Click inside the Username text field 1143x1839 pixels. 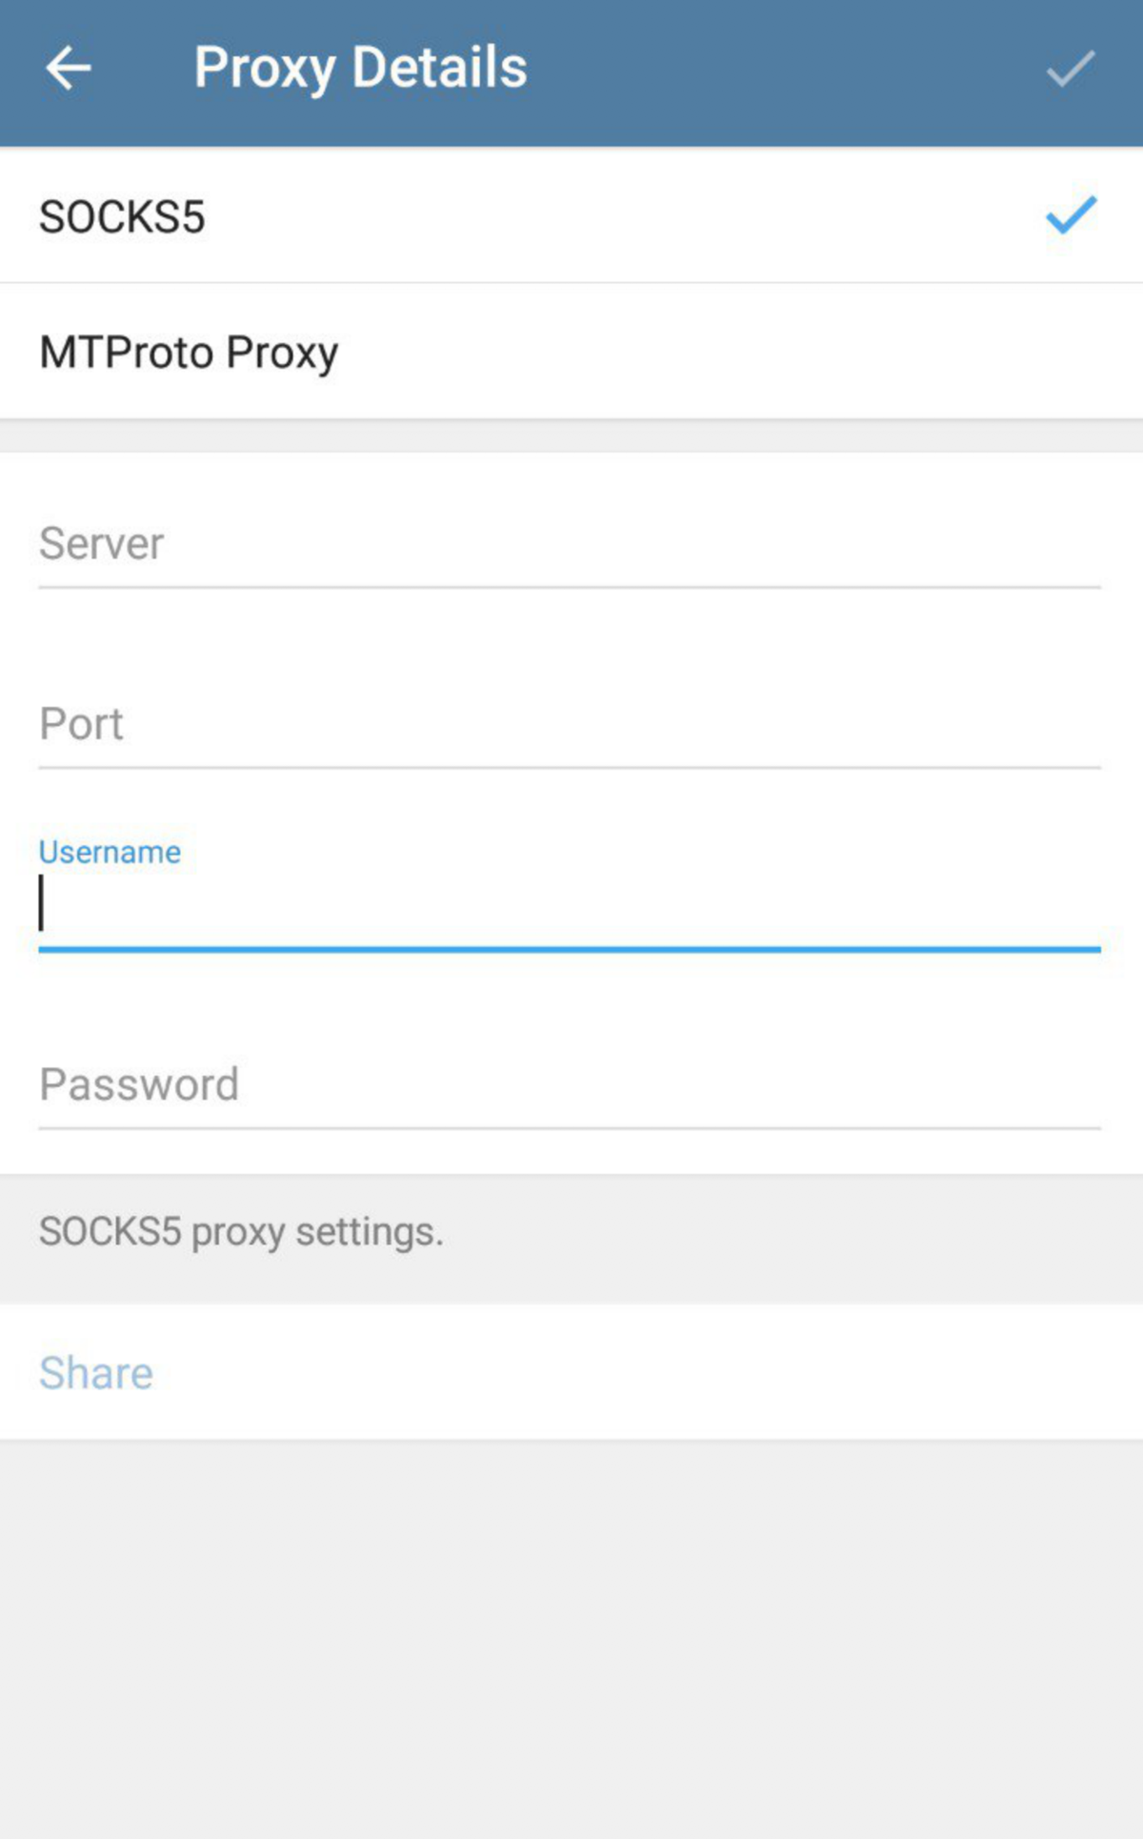coord(571,905)
